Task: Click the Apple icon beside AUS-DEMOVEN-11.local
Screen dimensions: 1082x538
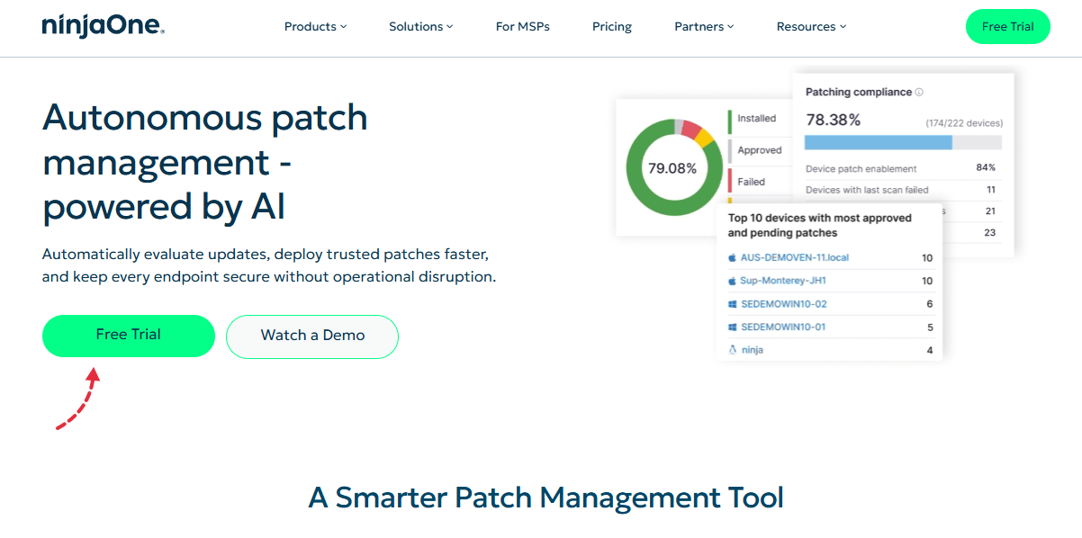Action: point(732,258)
